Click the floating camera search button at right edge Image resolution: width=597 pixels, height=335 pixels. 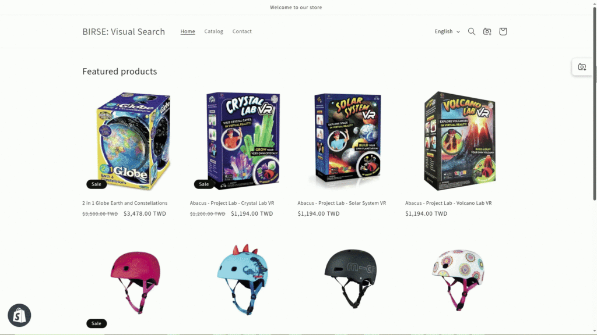coord(582,67)
